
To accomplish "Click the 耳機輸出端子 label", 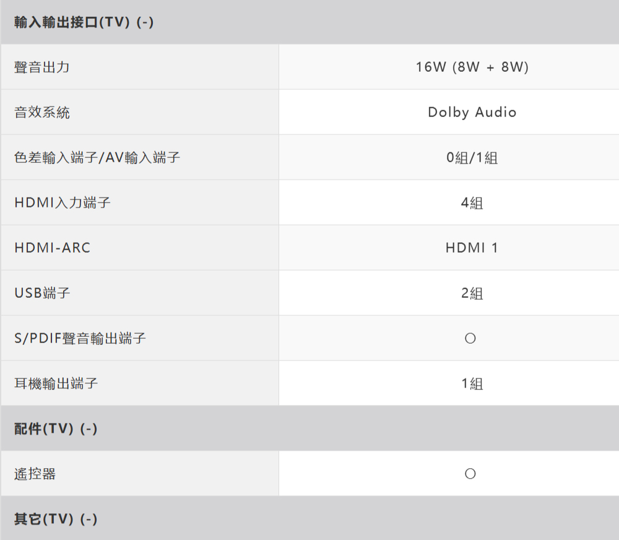I will pyautogui.click(x=56, y=383).
